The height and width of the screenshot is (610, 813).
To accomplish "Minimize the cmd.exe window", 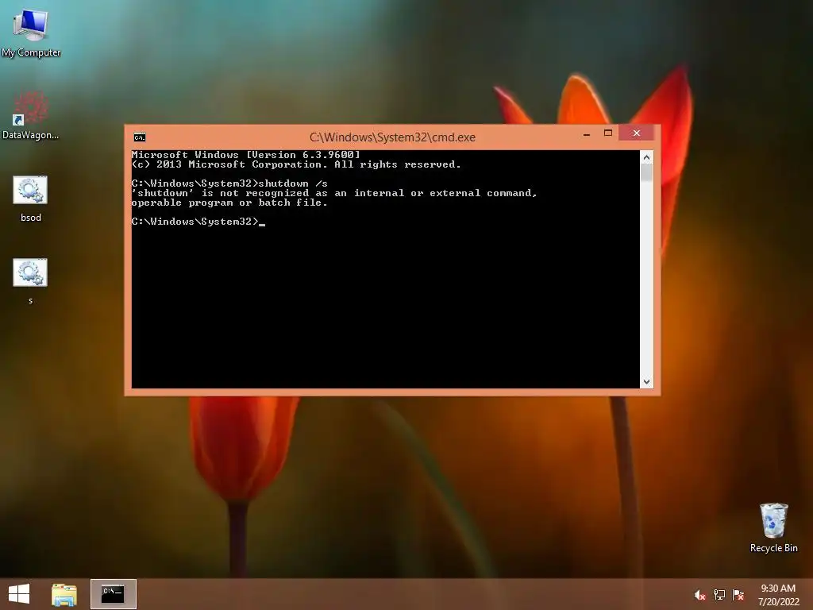I will tap(587, 133).
